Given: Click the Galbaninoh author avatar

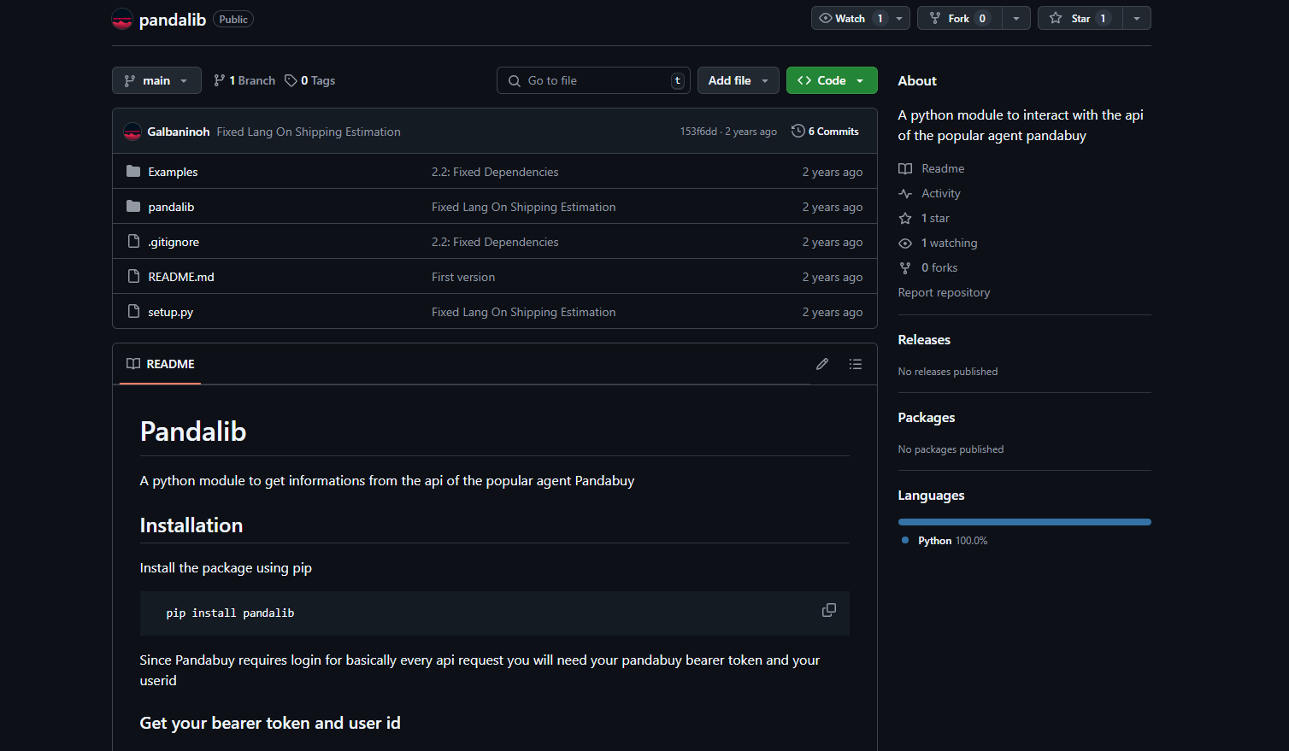Looking at the screenshot, I should (132, 132).
